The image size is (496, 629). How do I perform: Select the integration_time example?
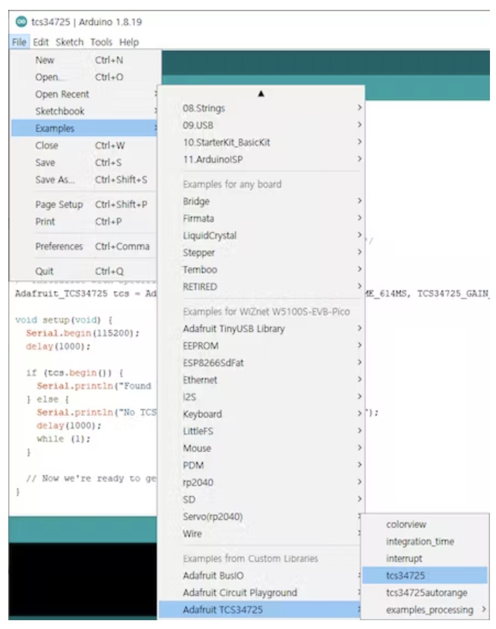click(420, 542)
